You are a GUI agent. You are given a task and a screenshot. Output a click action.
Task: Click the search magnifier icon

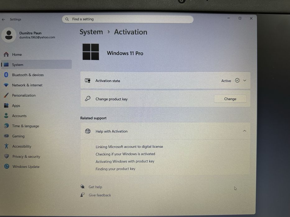coord(67,19)
